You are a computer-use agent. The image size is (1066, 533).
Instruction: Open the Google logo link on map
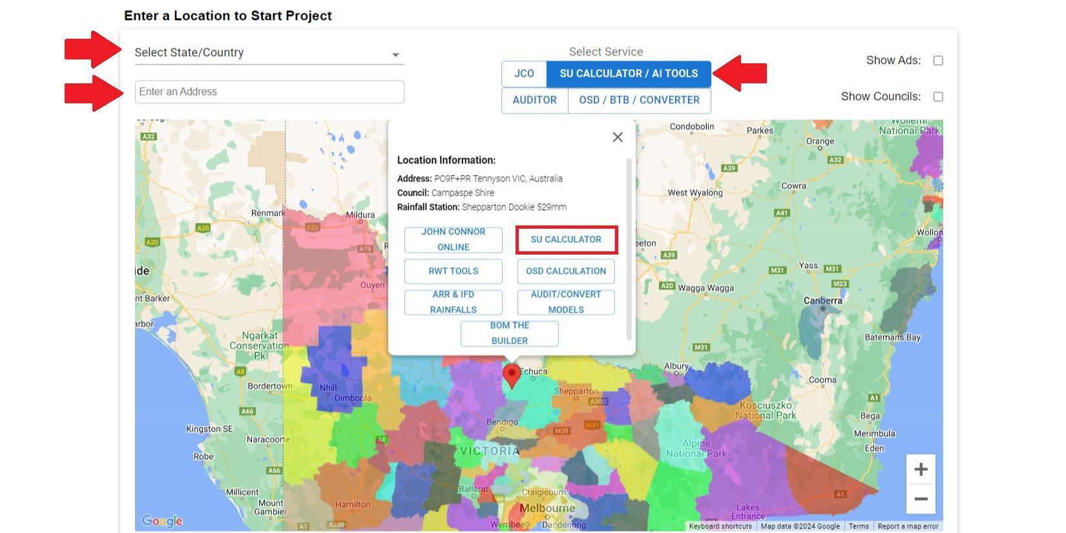162,521
